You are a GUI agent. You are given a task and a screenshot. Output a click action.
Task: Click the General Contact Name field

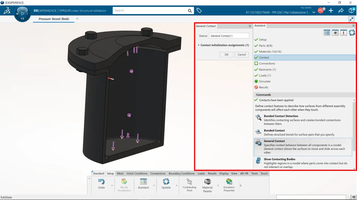click(229, 36)
